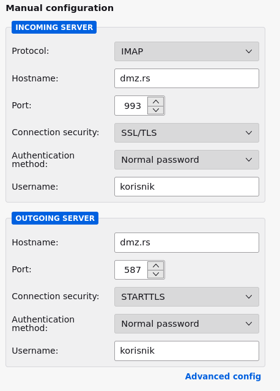Image resolution: width=280 pixels, height=391 pixels.
Task: Click the OUTGOING SERVER section header
Action: tap(55, 218)
